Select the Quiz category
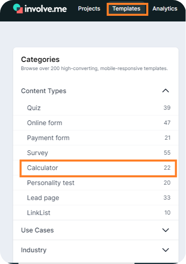Screen dimensions: 186x264 click(x=96, y=108)
